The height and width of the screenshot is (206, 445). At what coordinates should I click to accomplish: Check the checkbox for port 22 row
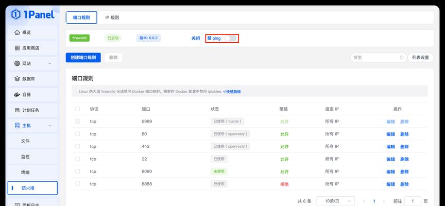click(77, 159)
